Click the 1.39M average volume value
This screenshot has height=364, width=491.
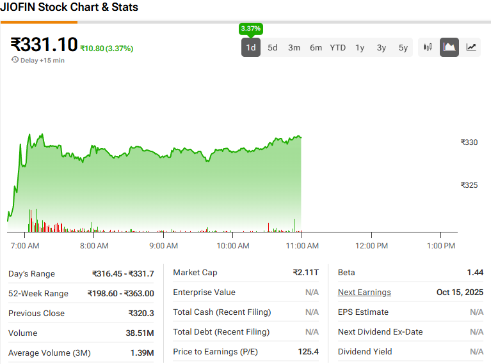tap(142, 353)
